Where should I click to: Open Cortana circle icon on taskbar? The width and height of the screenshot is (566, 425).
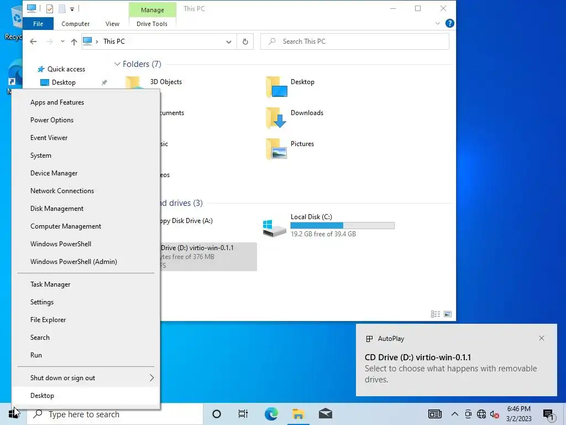[217, 414]
